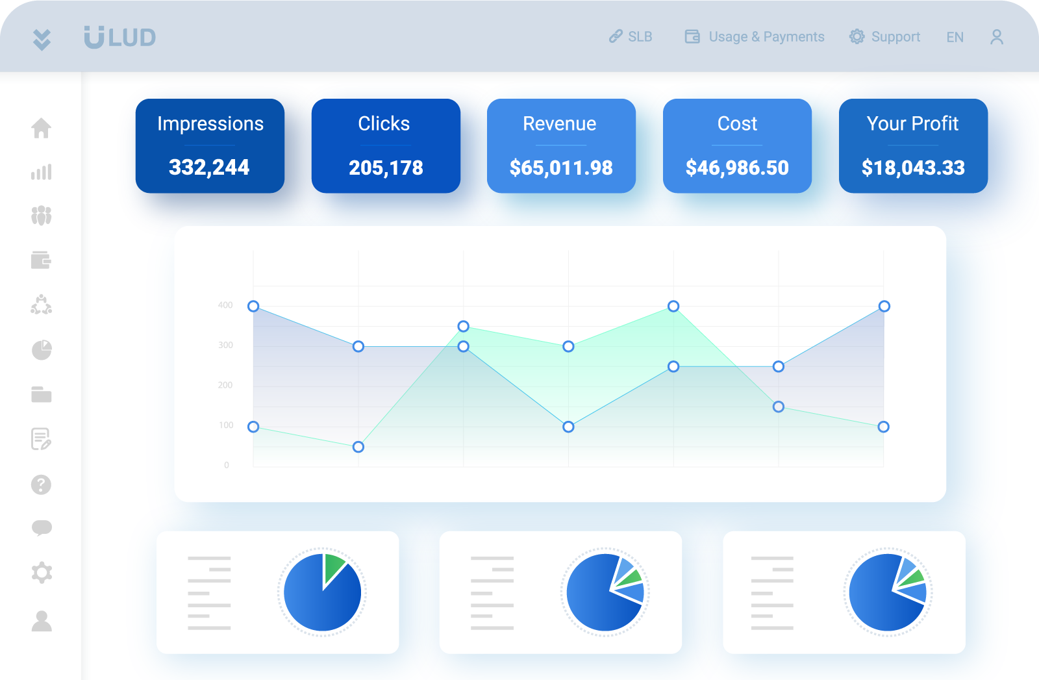
Task: Click the 400 axis label
Action: [225, 305]
